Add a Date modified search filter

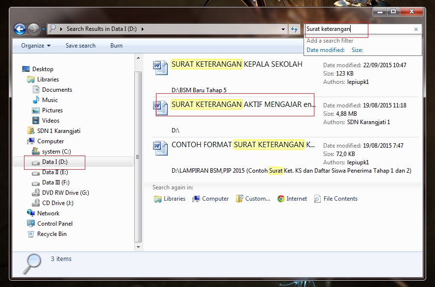[325, 50]
